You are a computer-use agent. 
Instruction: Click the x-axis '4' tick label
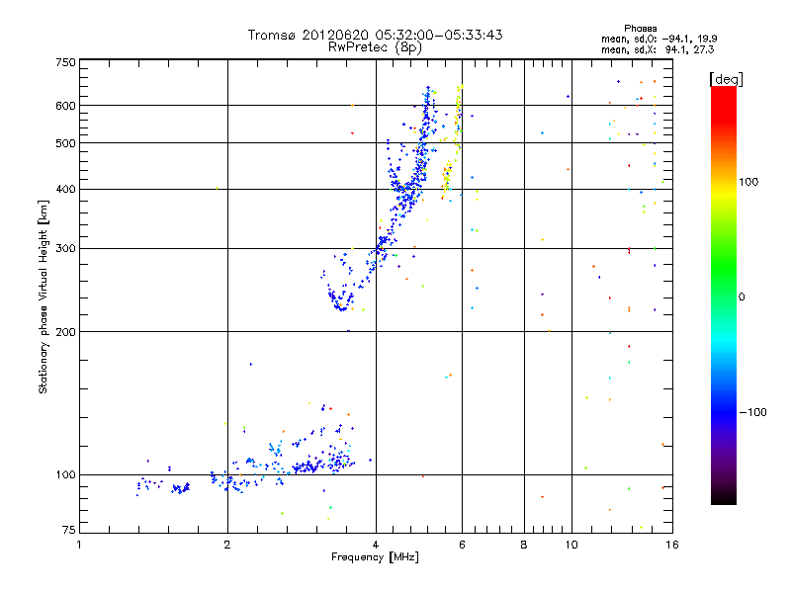[x=376, y=545]
